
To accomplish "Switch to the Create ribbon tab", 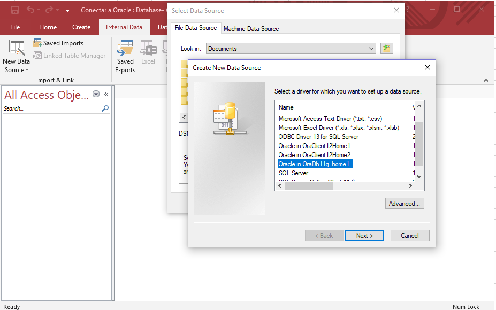I will (x=81, y=27).
